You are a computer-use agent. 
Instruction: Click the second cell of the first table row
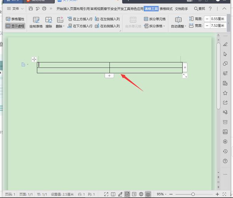click(146, 65)
